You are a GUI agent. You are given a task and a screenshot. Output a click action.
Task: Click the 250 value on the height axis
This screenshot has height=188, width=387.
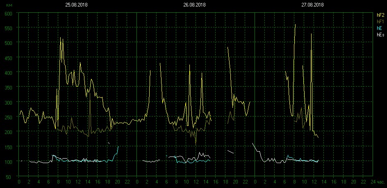click(8, 117)
